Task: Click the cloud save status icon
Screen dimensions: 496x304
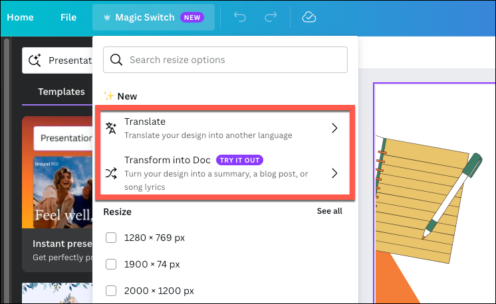Action: pyautogui.click(x=309, y=17)
